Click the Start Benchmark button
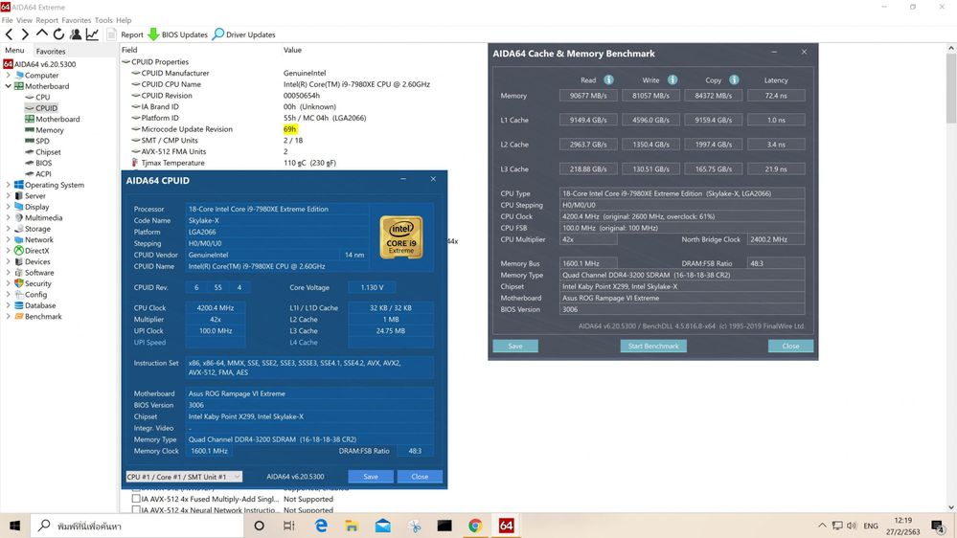Image resolution: width=957 pixels, height=538 pixels. (x=653, y=346)
